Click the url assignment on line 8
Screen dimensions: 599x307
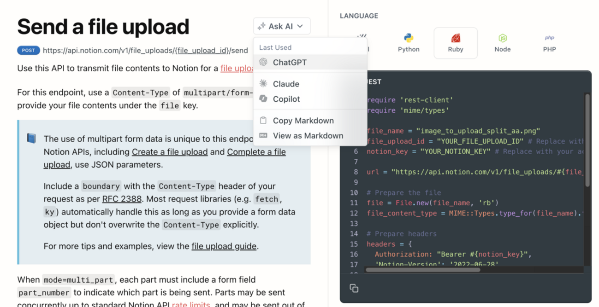(x=475, y=172)
